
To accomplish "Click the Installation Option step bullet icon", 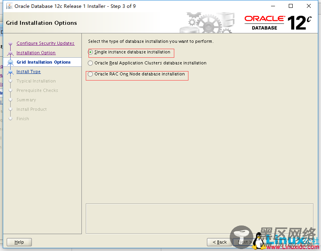I will 11,53.
